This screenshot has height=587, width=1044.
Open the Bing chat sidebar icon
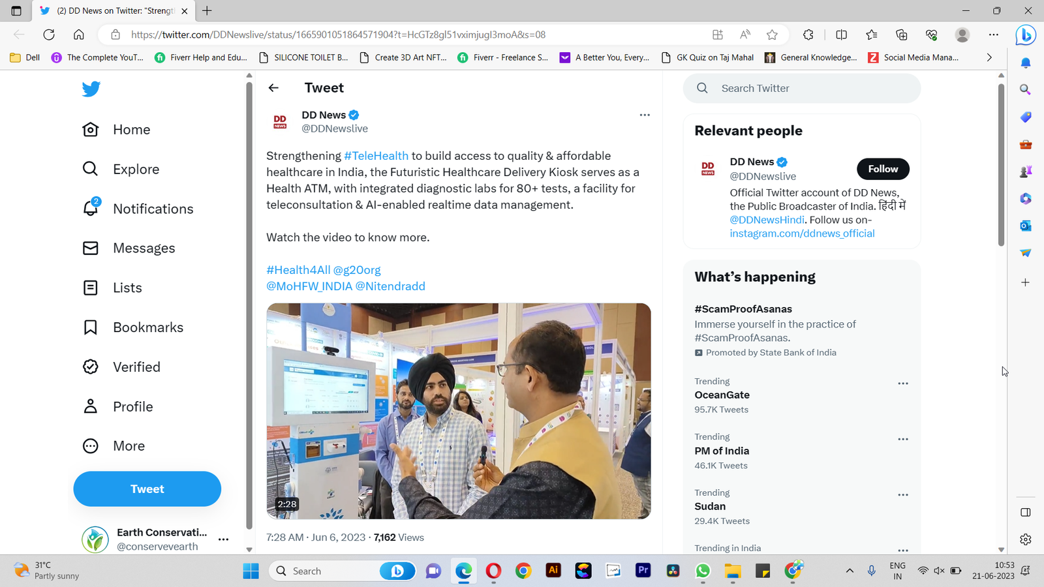click(x=1026, y=35)
